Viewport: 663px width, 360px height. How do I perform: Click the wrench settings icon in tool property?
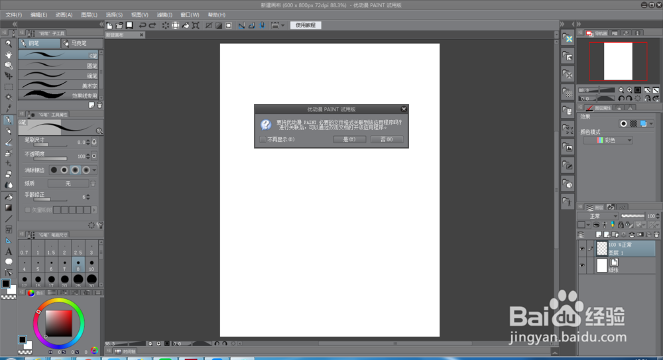100,225
